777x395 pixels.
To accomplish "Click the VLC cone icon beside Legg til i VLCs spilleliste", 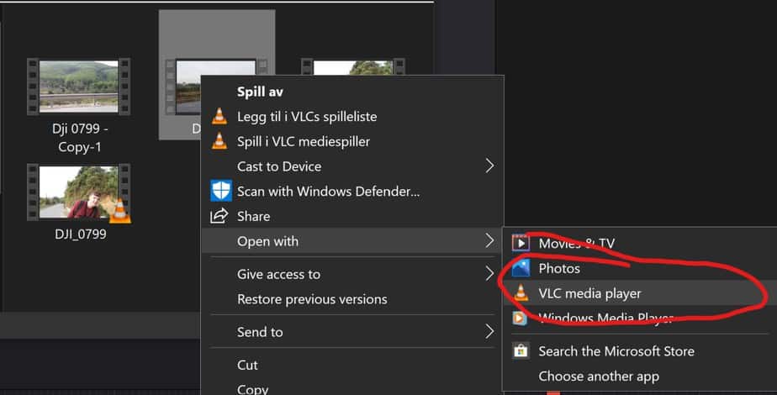I will pyautogui.click(x=219, y=116).
